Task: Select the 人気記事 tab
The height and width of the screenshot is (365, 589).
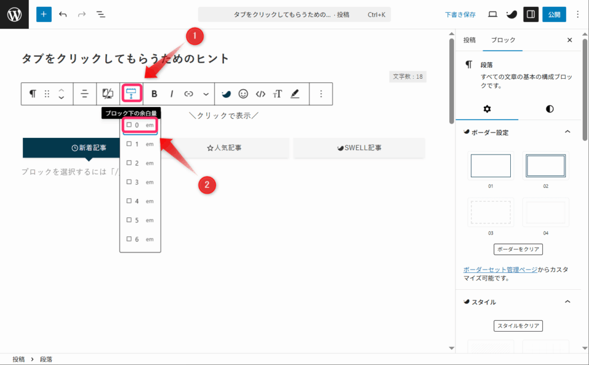Action: click(224, 148)
